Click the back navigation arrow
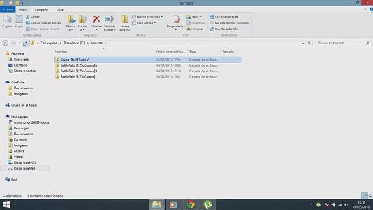 coord(5,43)
